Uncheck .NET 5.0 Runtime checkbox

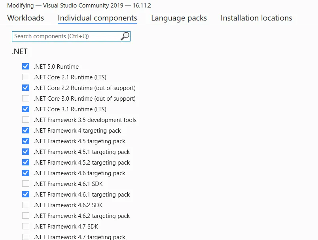click(26, 66)
